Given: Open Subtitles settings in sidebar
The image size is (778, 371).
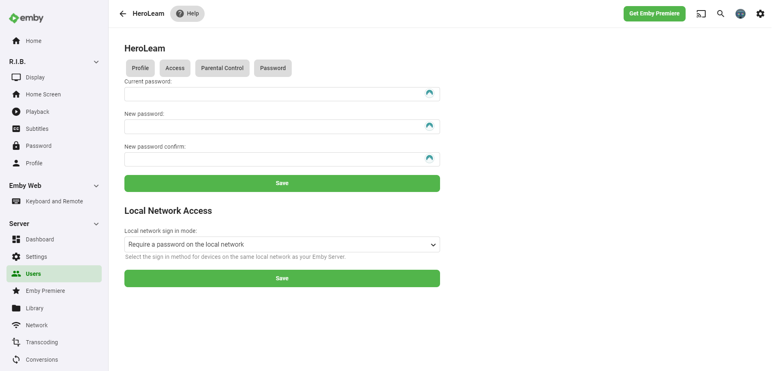Looking at the screenshot, I should (54, 129).
